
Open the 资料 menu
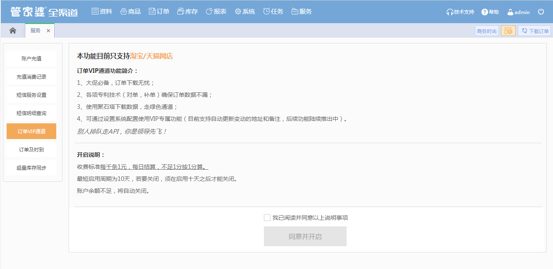(x=102, y=12)
